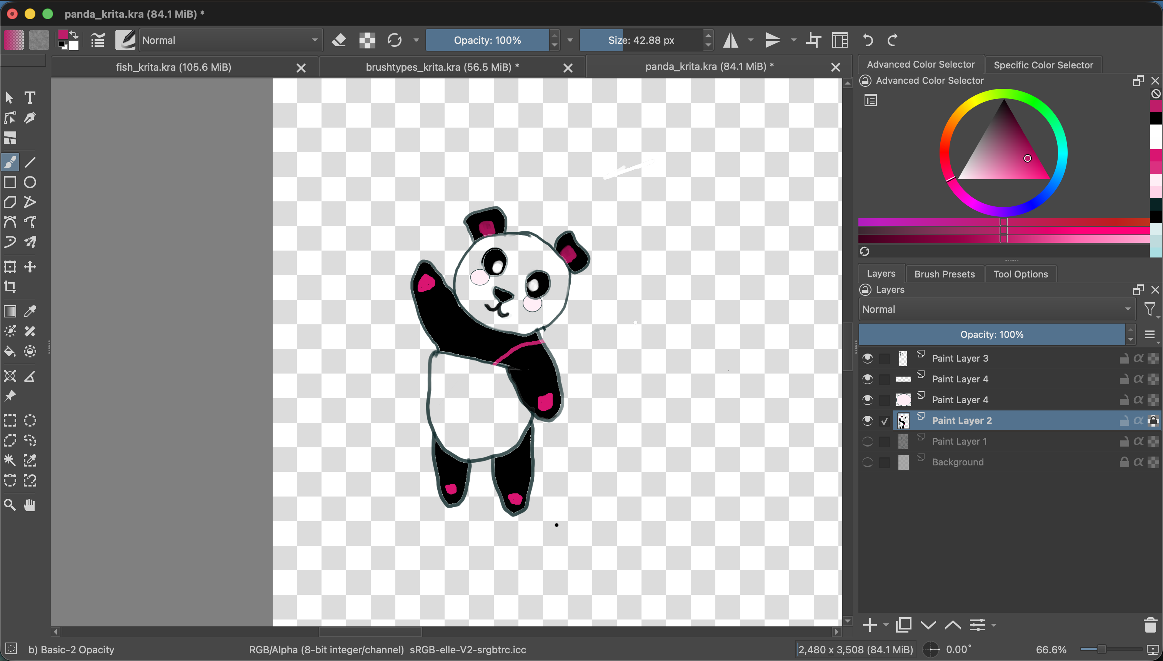Open the Tool Options tab
Screen dimensions: 1163x661
click(x=1020, y=274)
